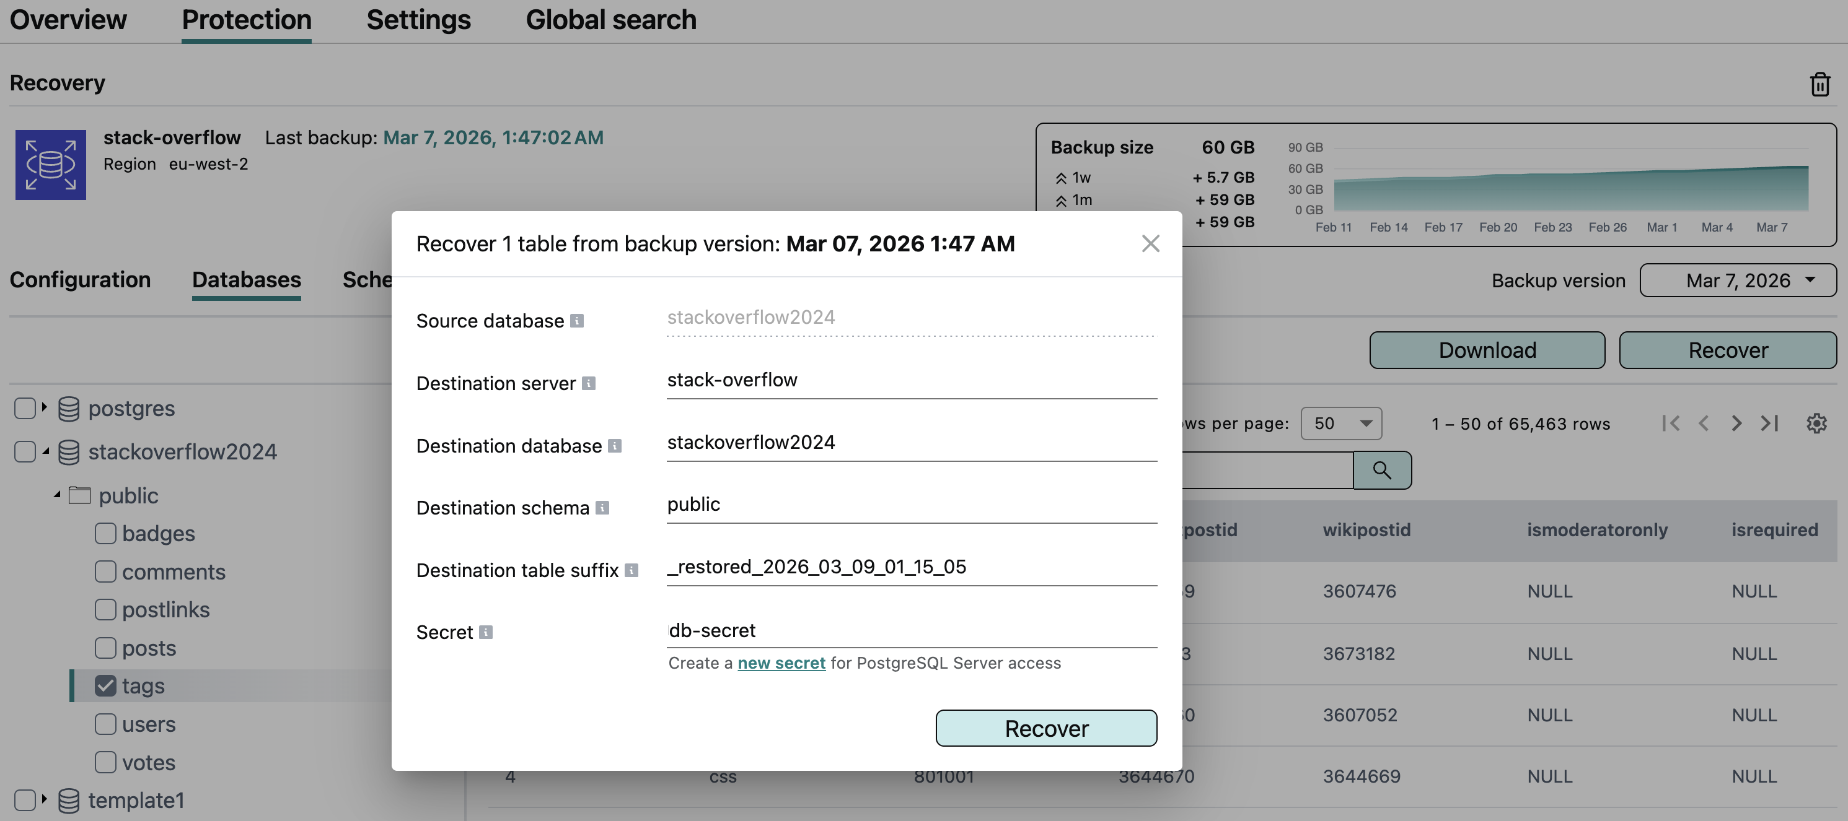Check the badges table checkbox
1848x821 pixels.
(x=105, y=534)
